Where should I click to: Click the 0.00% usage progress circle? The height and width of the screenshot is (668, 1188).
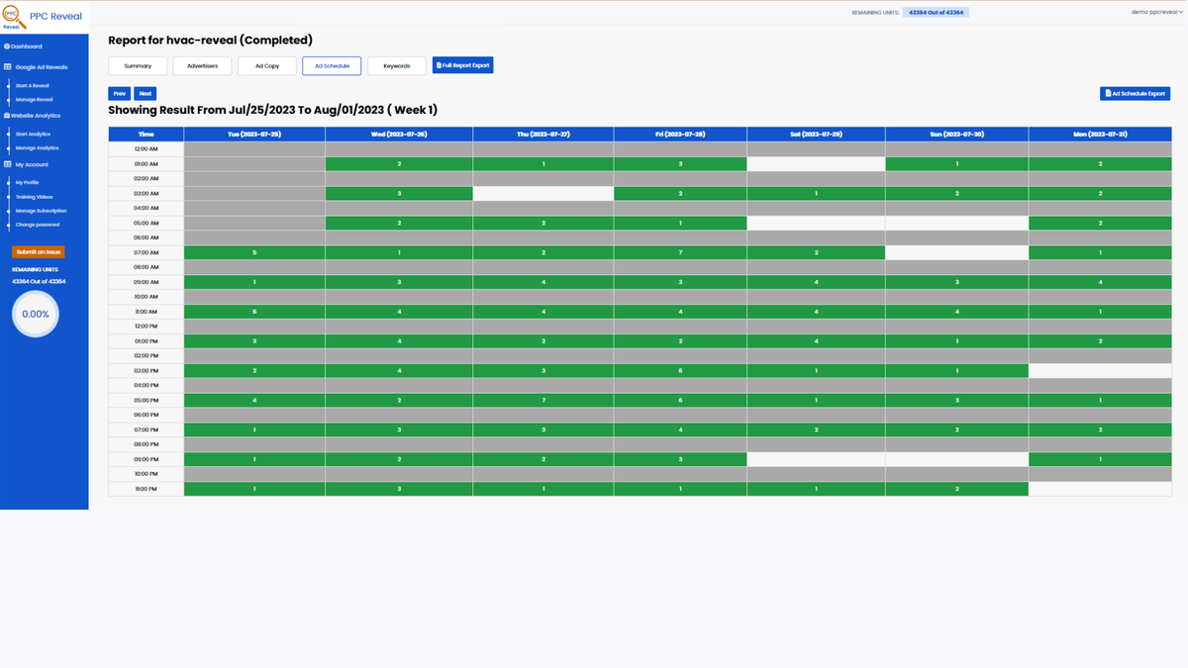[x=36, y=314]
